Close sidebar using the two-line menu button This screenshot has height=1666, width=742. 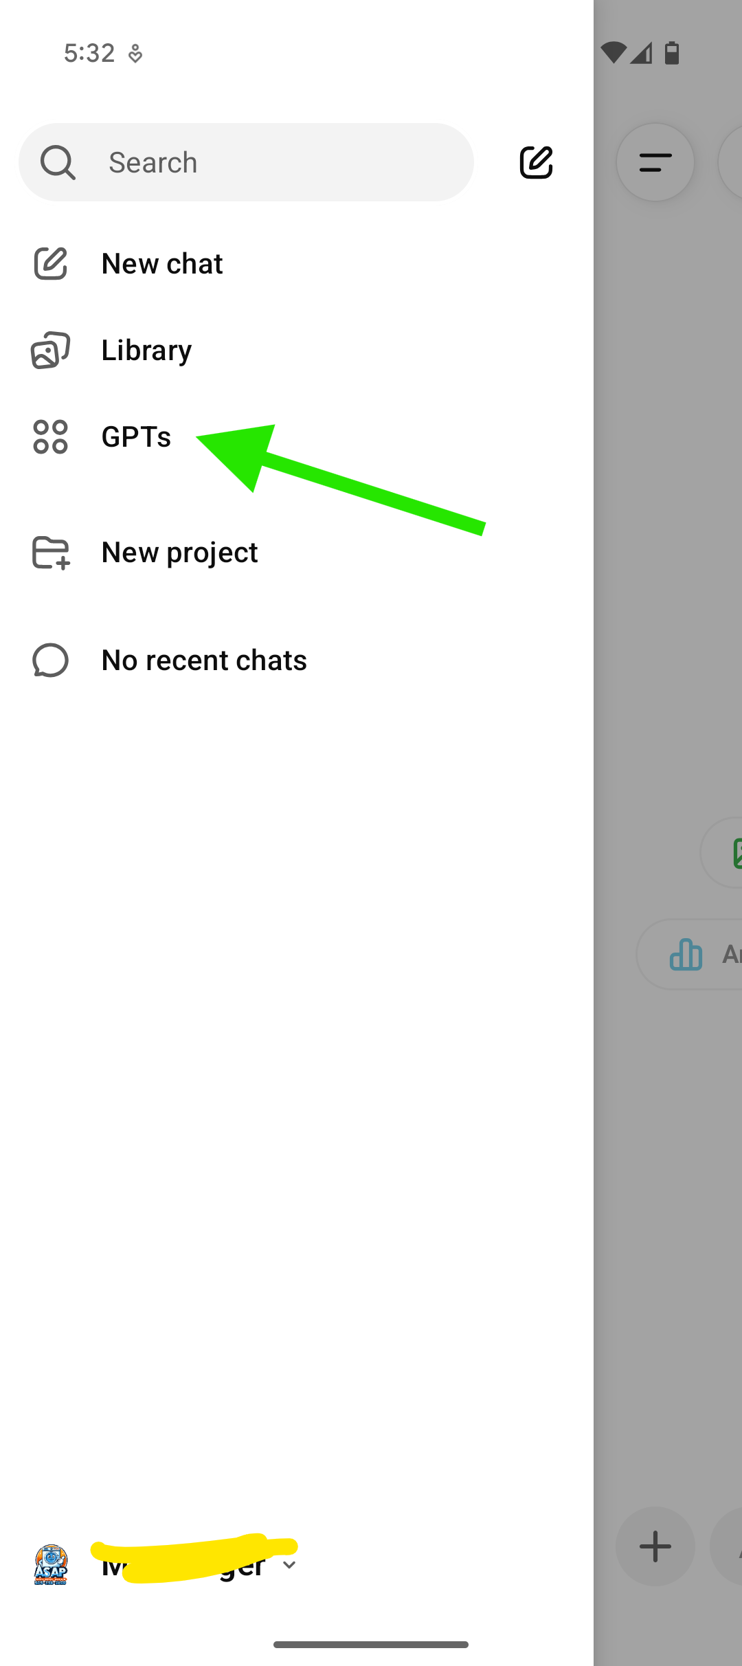(x=655, y=163)
